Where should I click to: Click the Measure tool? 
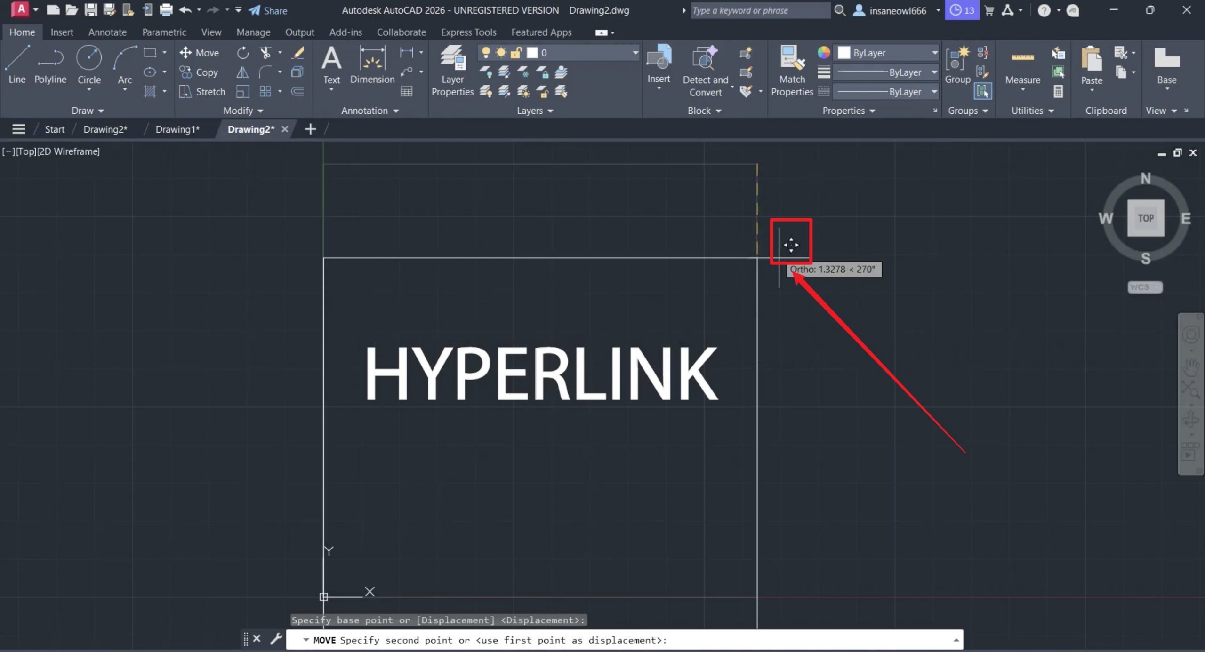[x=1022, y=66]
